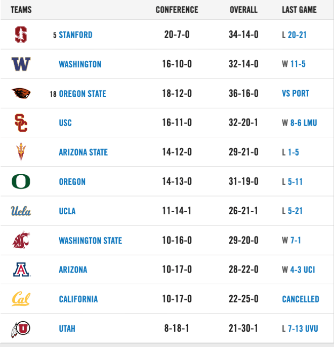The height and width of the screenshot is (347, 334).
Task: Open USC's 8-6 LMU game result
Action: coord(304,123)
